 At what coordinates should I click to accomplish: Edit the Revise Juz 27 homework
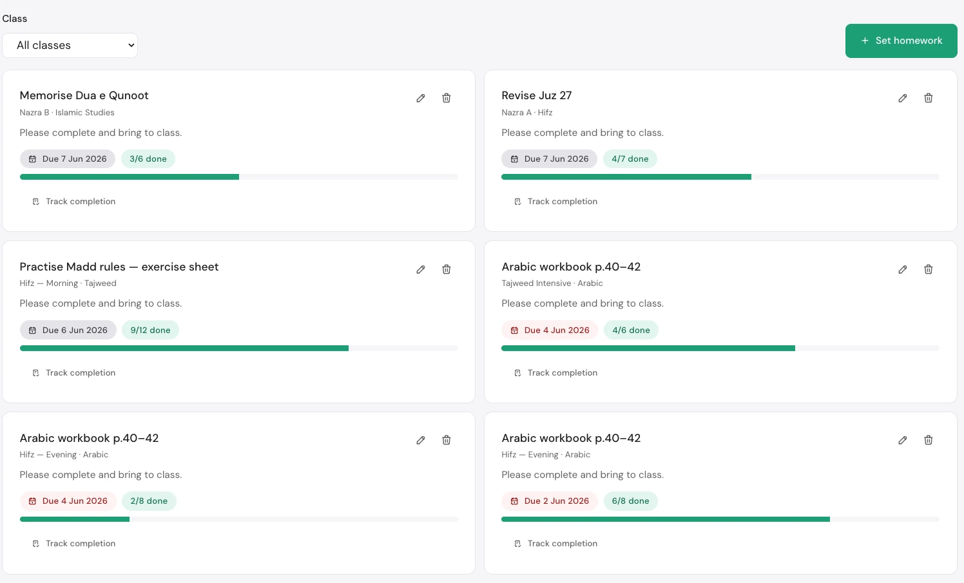coord(903,98)
